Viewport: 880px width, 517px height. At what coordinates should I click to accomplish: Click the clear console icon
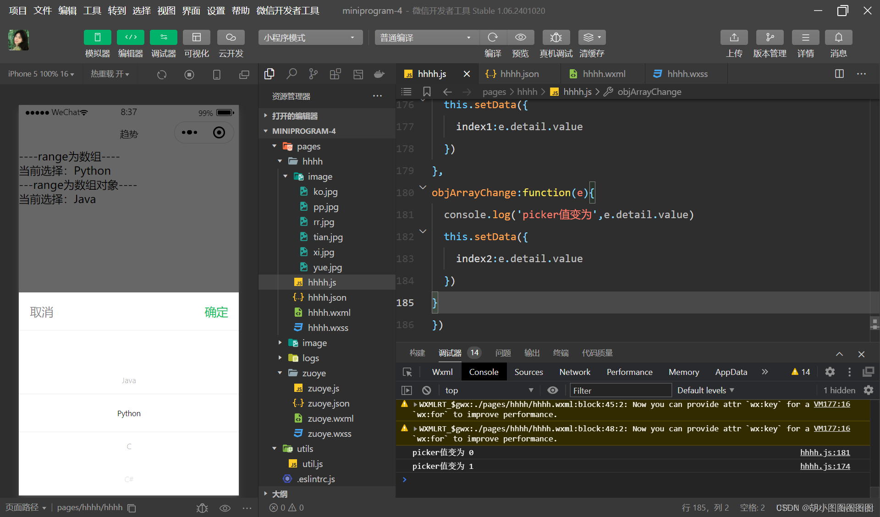click(x=426, y=390)
